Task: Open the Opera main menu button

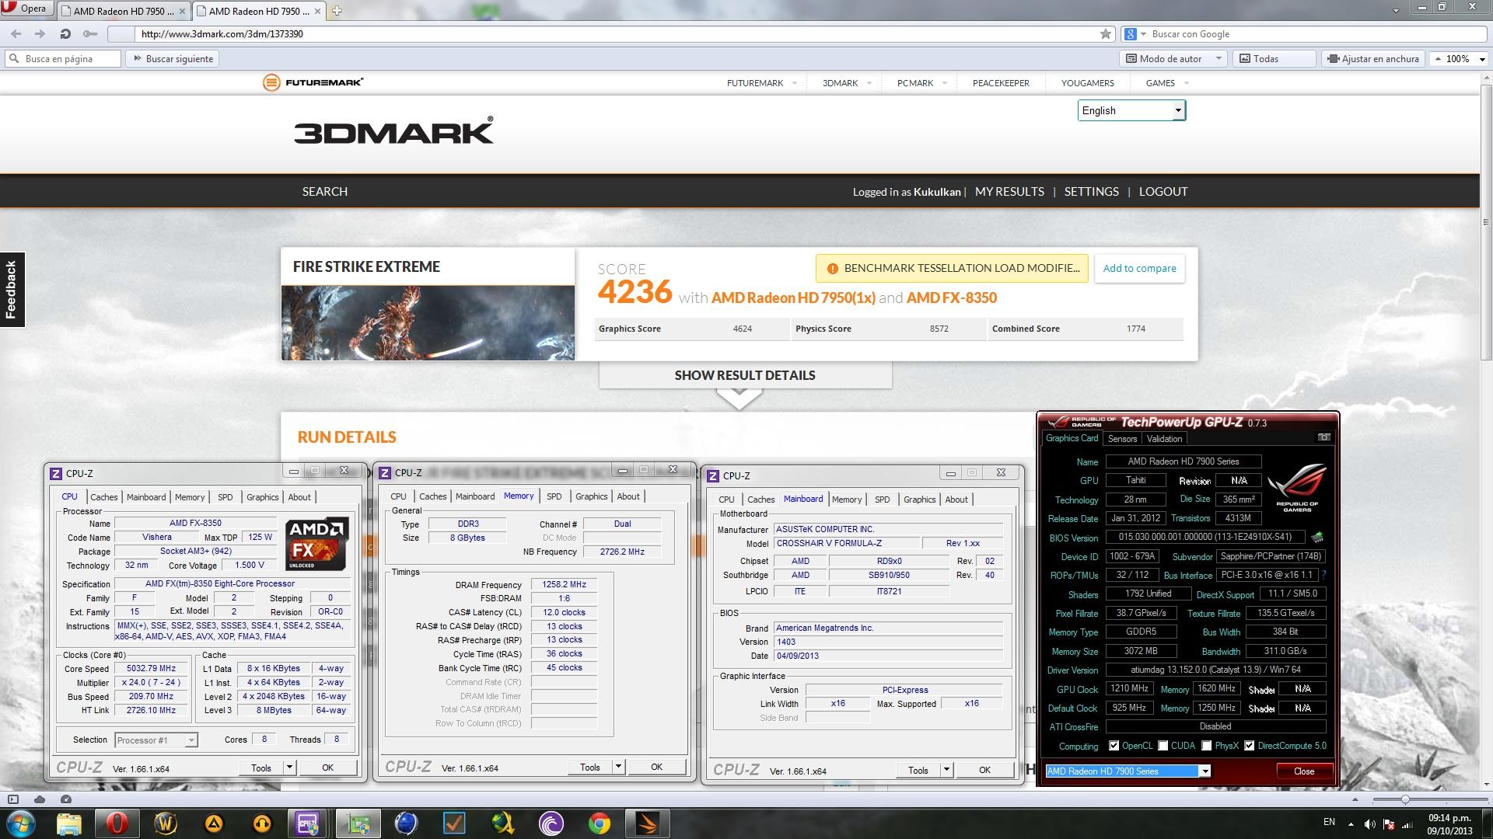Action: (26, 9)
